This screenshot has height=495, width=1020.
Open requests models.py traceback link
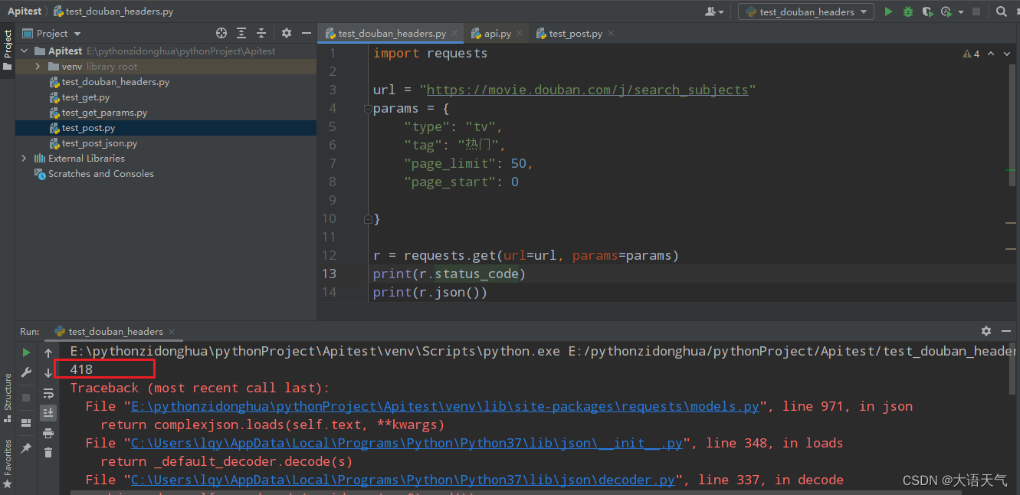coord(445,407)
